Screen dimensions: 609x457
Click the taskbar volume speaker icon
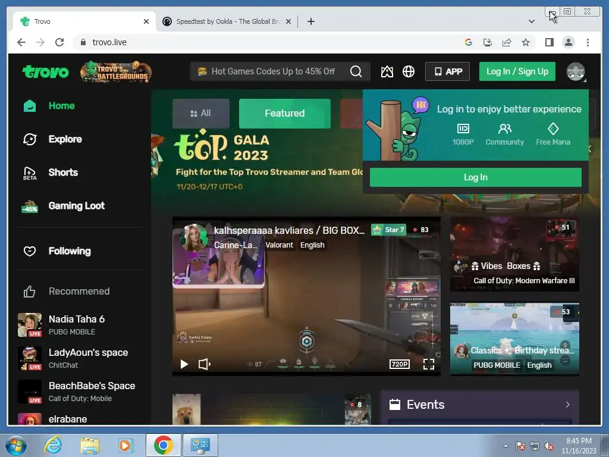point(548,446)
